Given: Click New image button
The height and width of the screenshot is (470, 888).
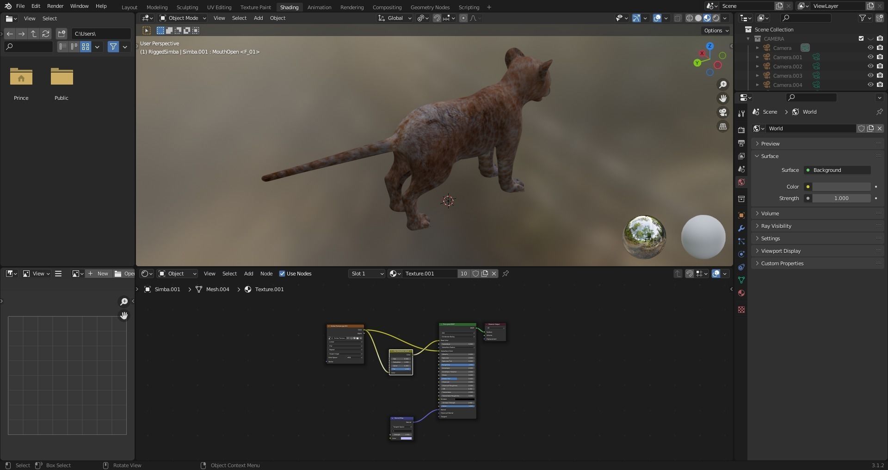Looking at the screenshot, I should tap(99, 274).
